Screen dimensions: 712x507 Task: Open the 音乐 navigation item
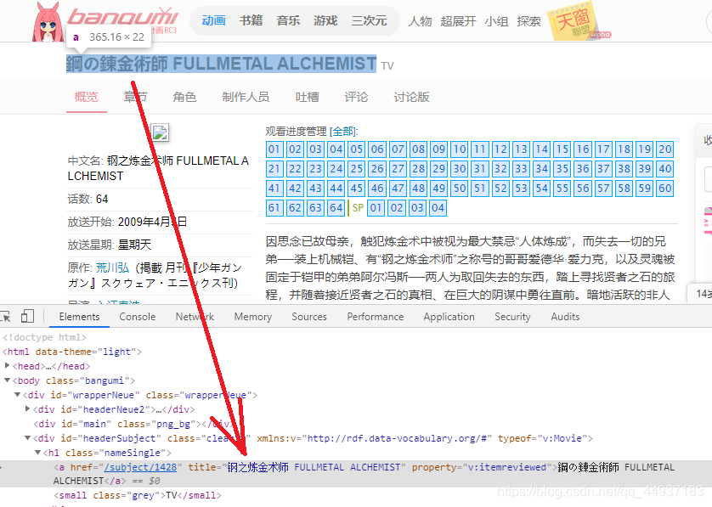[288, 20]
